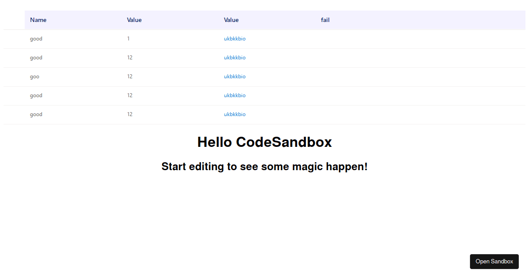529x277 pixels.
Task: Click the second Value column header
Action: (x=231, y=20)
